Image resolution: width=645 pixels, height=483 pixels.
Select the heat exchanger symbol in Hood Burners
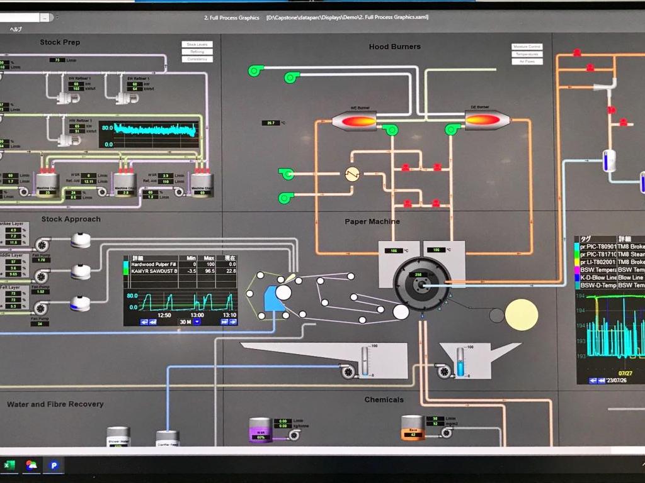352,174
